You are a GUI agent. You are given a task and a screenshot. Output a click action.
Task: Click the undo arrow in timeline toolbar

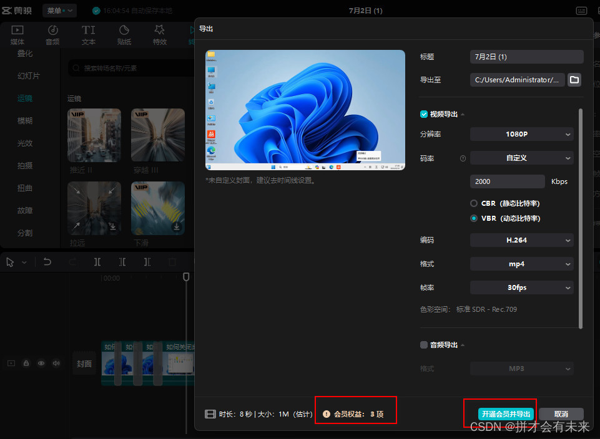point(47,262)
